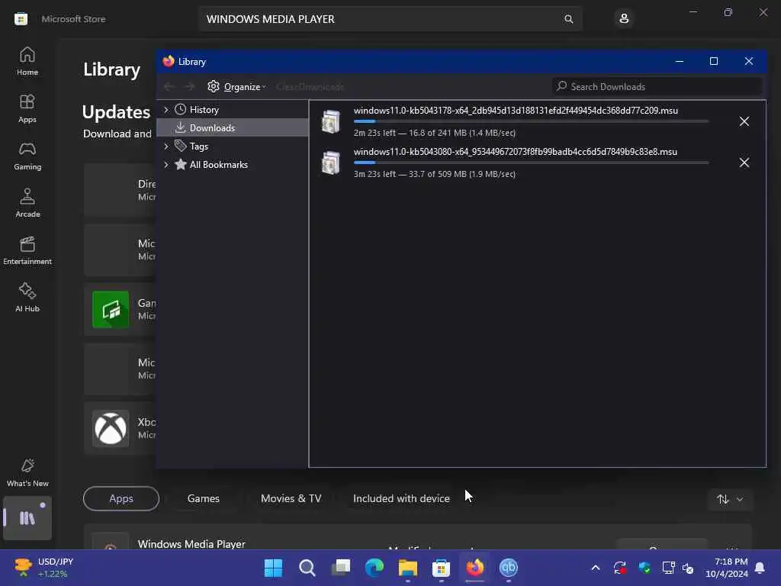The width and height of the screenshot is (781, 586).
Task: Open Organize menu in Firefox Library
Action: point(236,87)
